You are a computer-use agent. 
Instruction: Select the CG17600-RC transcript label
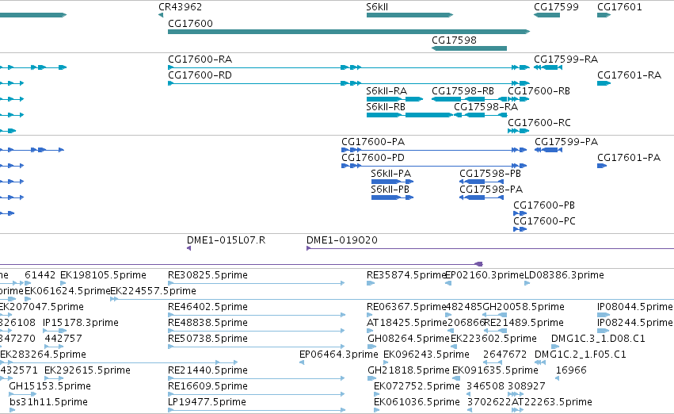click(x=539, y=123)
